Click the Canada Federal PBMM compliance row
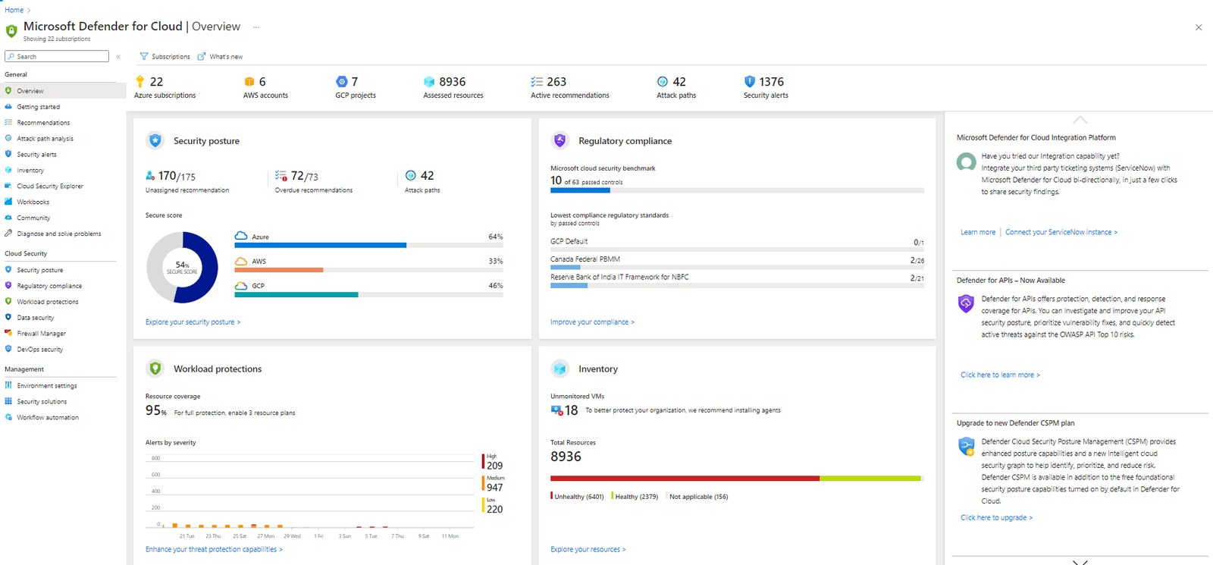1213x565 pixels. (737, 262)
